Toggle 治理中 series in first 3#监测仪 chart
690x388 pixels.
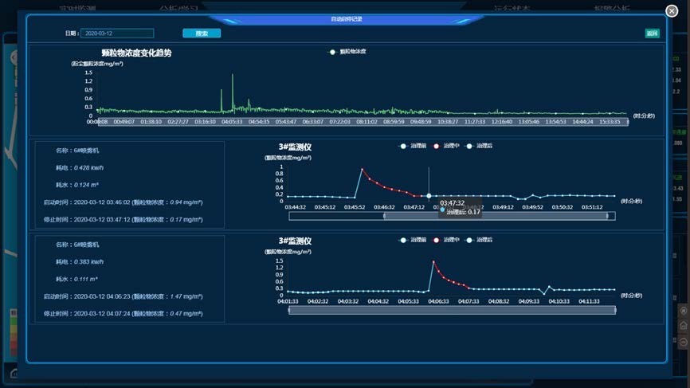tap(445, 146)
